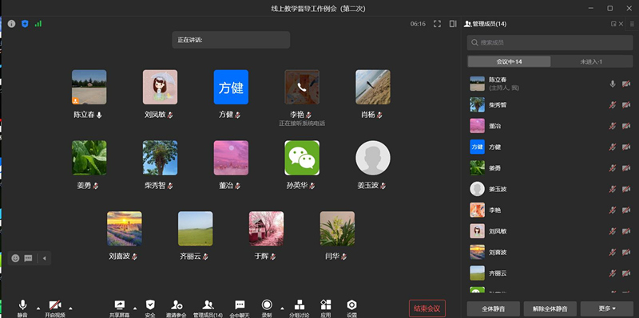
Task: Open 分组讨论 breakout rooms
Action: pyautogui.click(x=300, y=308)
